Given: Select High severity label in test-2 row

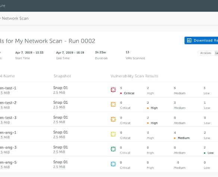Looking at the screenshot, I should [x=154, y=108].
